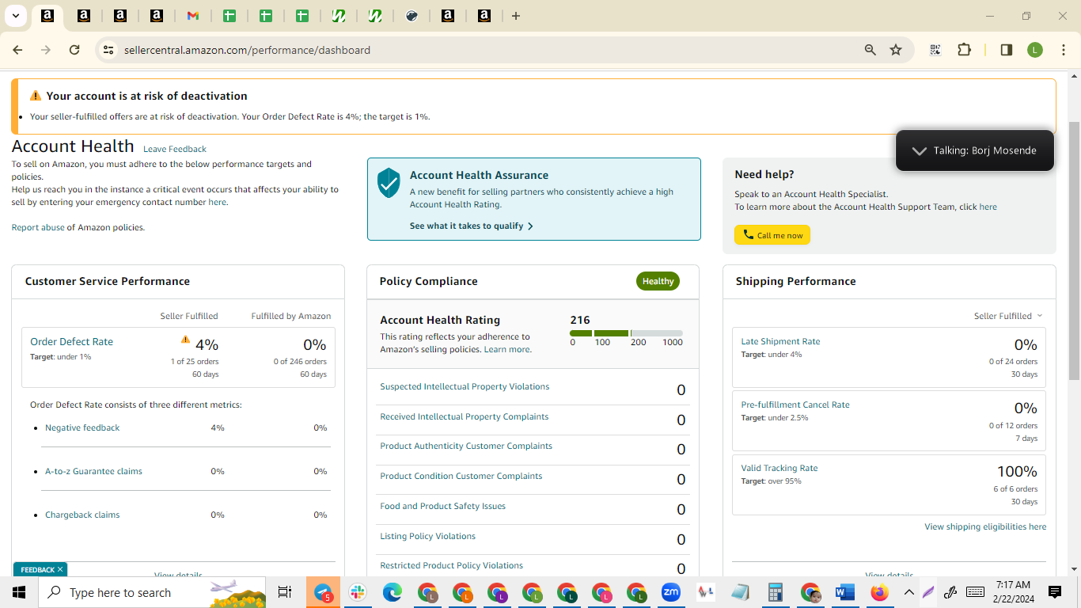Open A-to-z Guarantee claims
Viewport: 1081px width, 608px height.
[93, 471]
